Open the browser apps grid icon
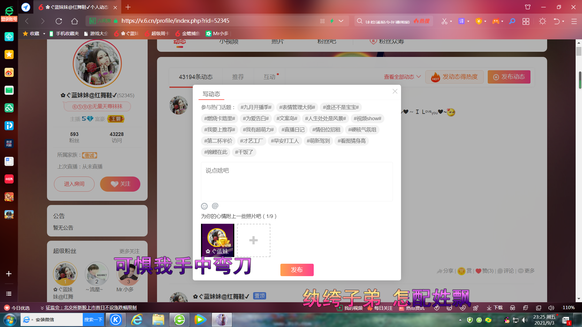Screen dimensions: 582x327 526,21
